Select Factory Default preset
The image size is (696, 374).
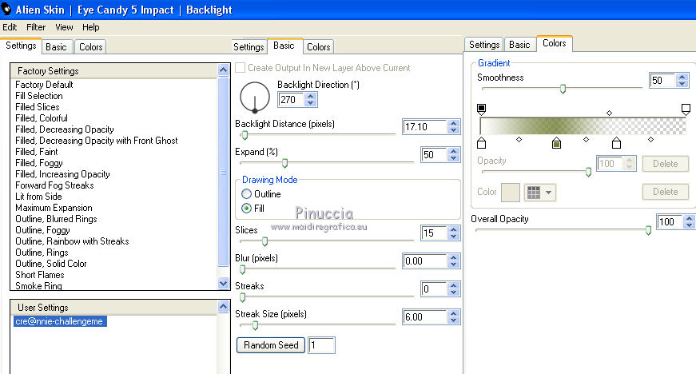click(x=44, y=84)
